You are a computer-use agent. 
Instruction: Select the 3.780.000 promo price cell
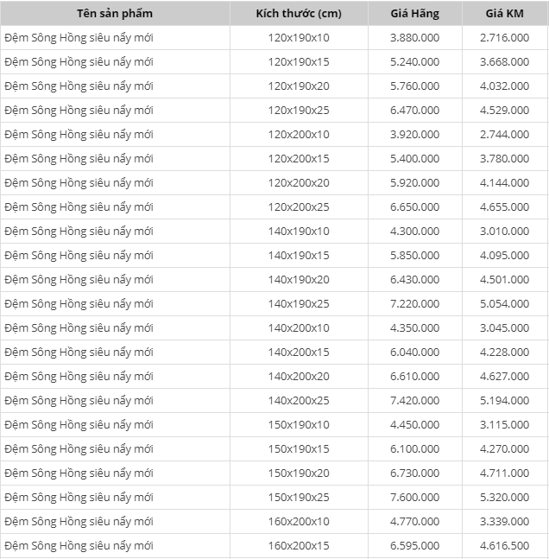point(505,159)
